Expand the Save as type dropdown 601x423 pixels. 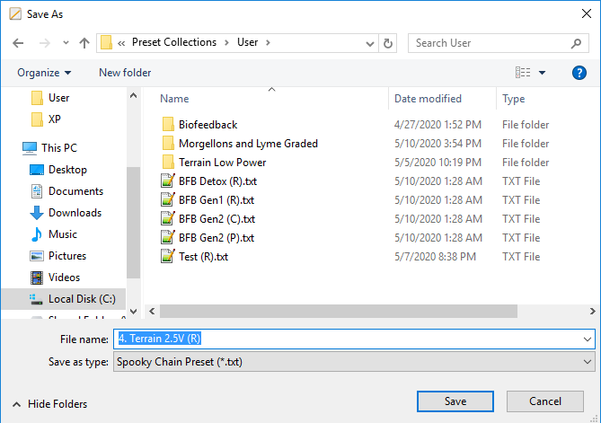click(x=588, y=362)
